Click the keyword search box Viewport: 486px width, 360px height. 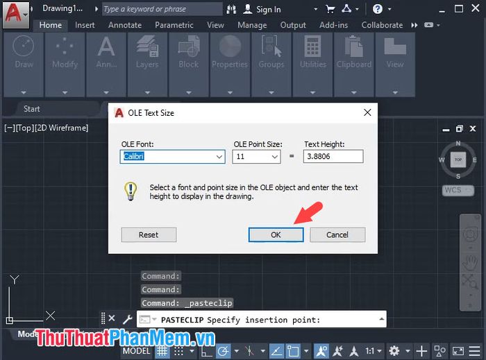click(162, 9)
